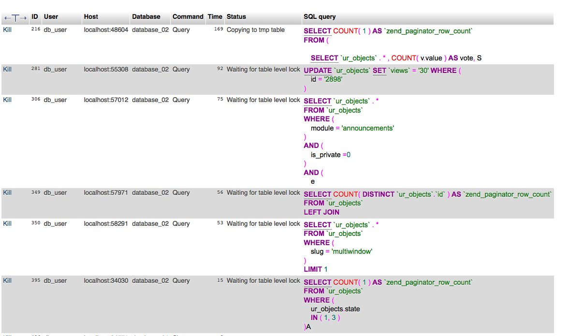569x336 pixels.
Task: Click LEFT JOIN keyword in process 349 query
Action: [x=321, y=212]
